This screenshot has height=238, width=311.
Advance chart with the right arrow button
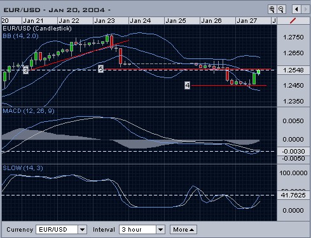tap(305, 10)
